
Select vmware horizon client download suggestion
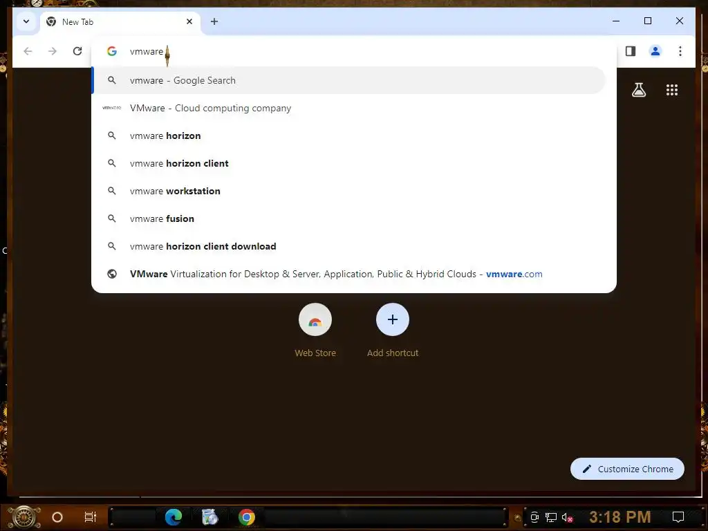348,246
